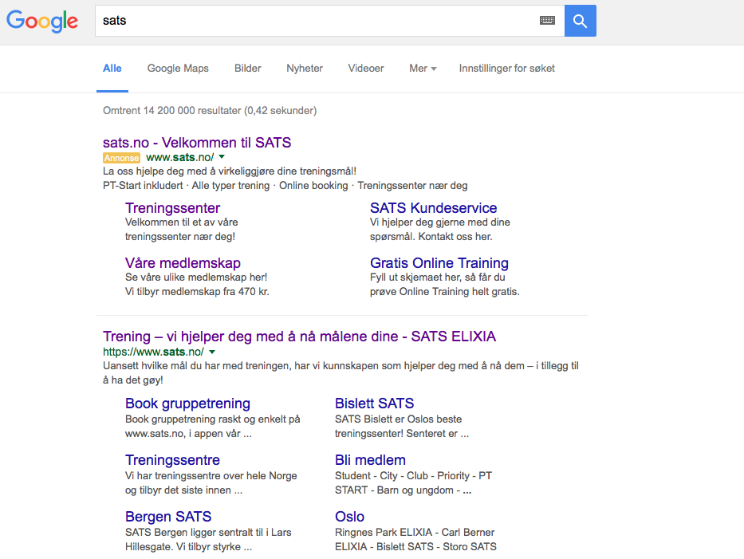
Task: Select the Alle tab
Action: (112, 69)
